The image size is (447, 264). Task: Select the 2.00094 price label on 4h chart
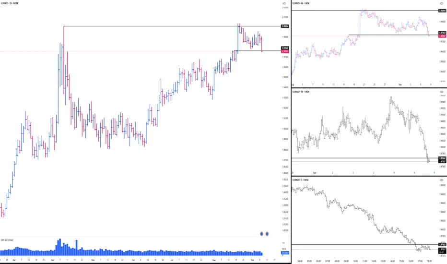click(x=442, y=11)
